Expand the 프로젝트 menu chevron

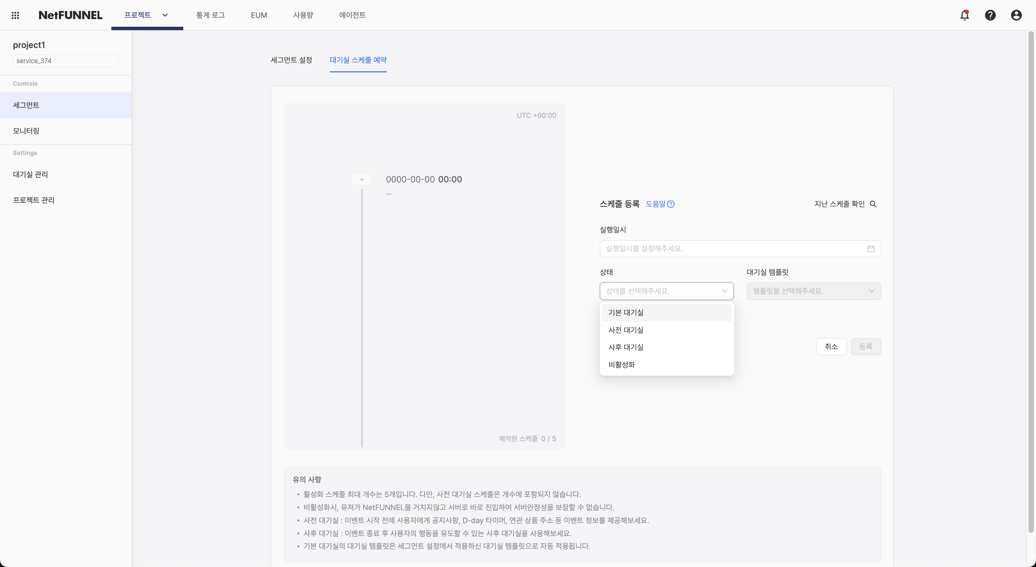point(165,15)
